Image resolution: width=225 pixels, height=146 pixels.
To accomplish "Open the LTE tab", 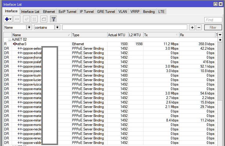I will (161, 12).
